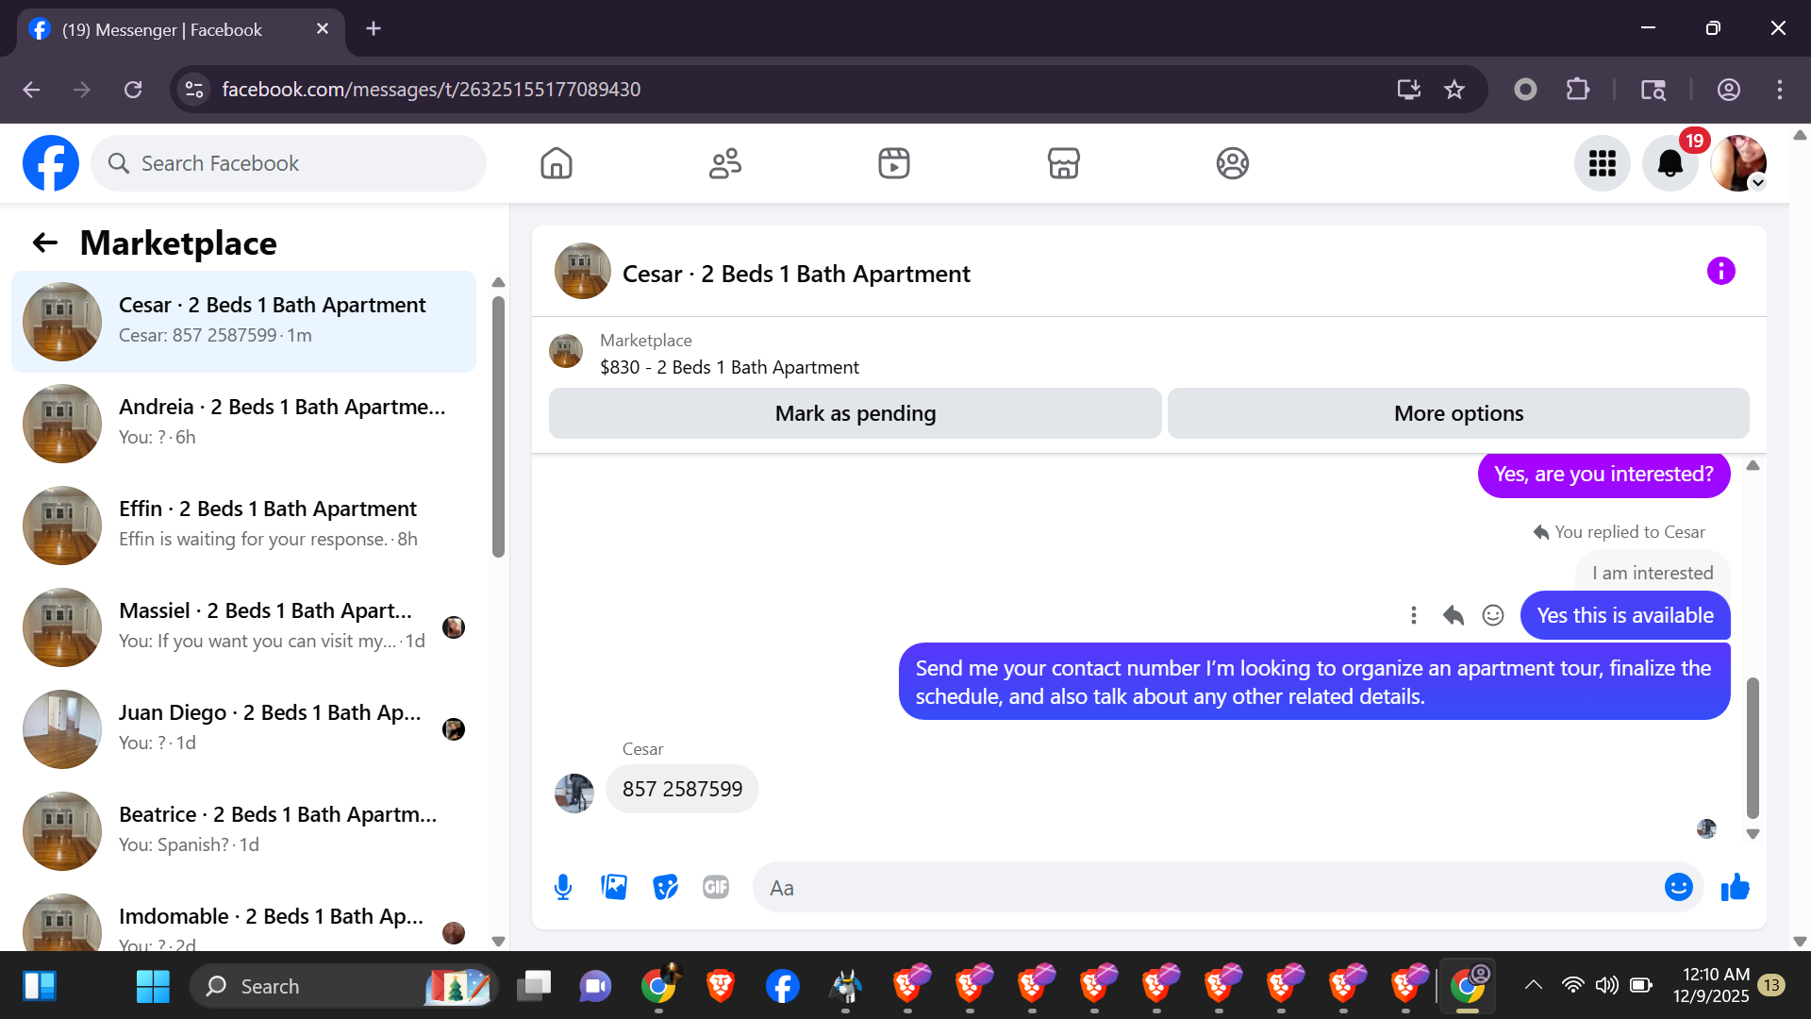Click the 'Yes, are you interested?' message bubble
This screenshot has width=1811, height=1019.
1603,475
